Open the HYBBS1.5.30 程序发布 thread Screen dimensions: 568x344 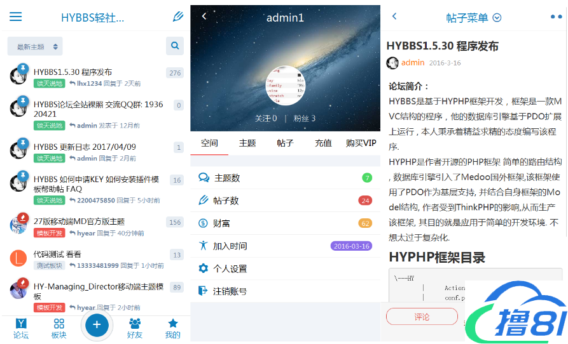(x=73, y=72)
